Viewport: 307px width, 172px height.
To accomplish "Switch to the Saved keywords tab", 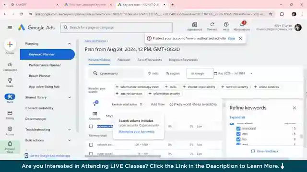I will click(150, 60).
